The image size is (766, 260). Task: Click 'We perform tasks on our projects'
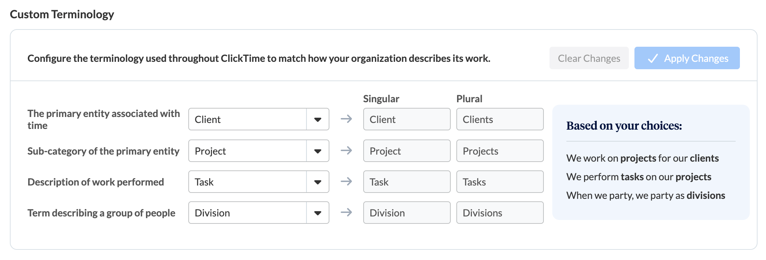tap(639, 177)
